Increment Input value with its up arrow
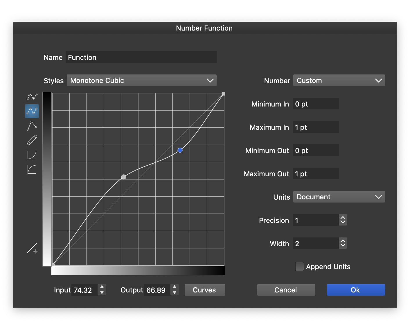Screen dimensions: 410x323 102,287
